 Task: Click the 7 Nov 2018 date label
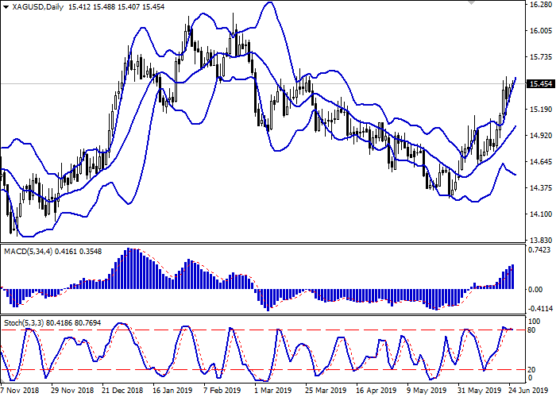click(19, 391)
